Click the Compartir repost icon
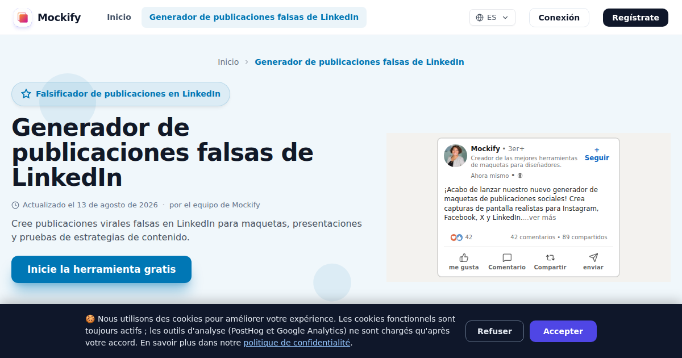Screen dimensions: 682x358 click(550, 257)
